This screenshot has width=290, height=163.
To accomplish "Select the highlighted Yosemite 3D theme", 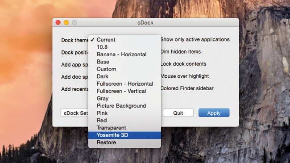I will (x=124, y=135).
